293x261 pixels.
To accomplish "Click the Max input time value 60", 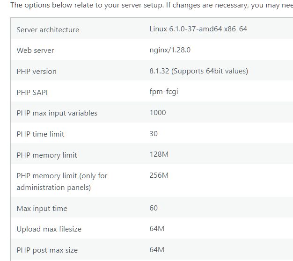I will pyautogui.click(x=154, y=208).
